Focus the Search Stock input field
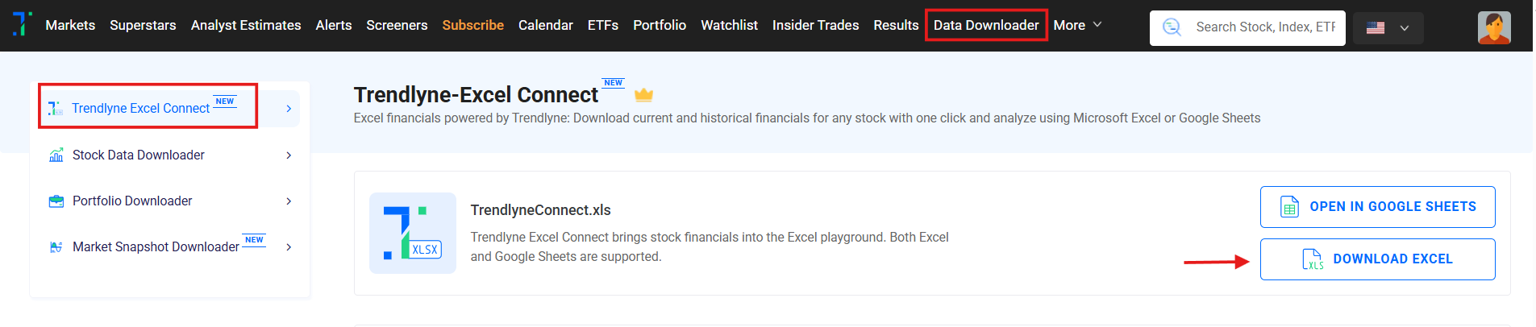Image resolution: width=1536 pixels, height=327 pixels. pyautogui.click(x=1265, y=27)
